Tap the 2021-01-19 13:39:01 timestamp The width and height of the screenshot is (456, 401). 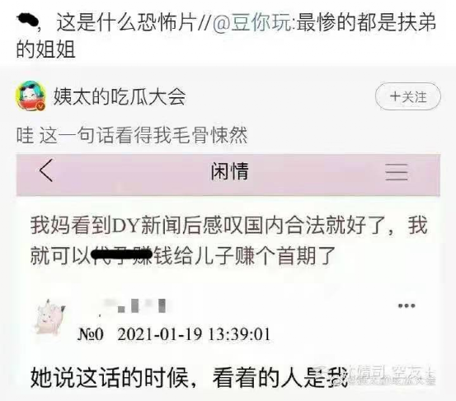(194, 334)
